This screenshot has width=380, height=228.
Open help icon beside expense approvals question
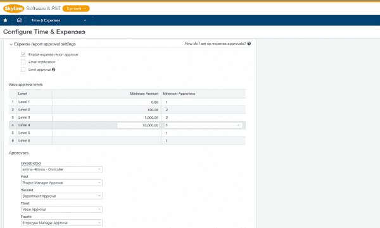(249, 44)
